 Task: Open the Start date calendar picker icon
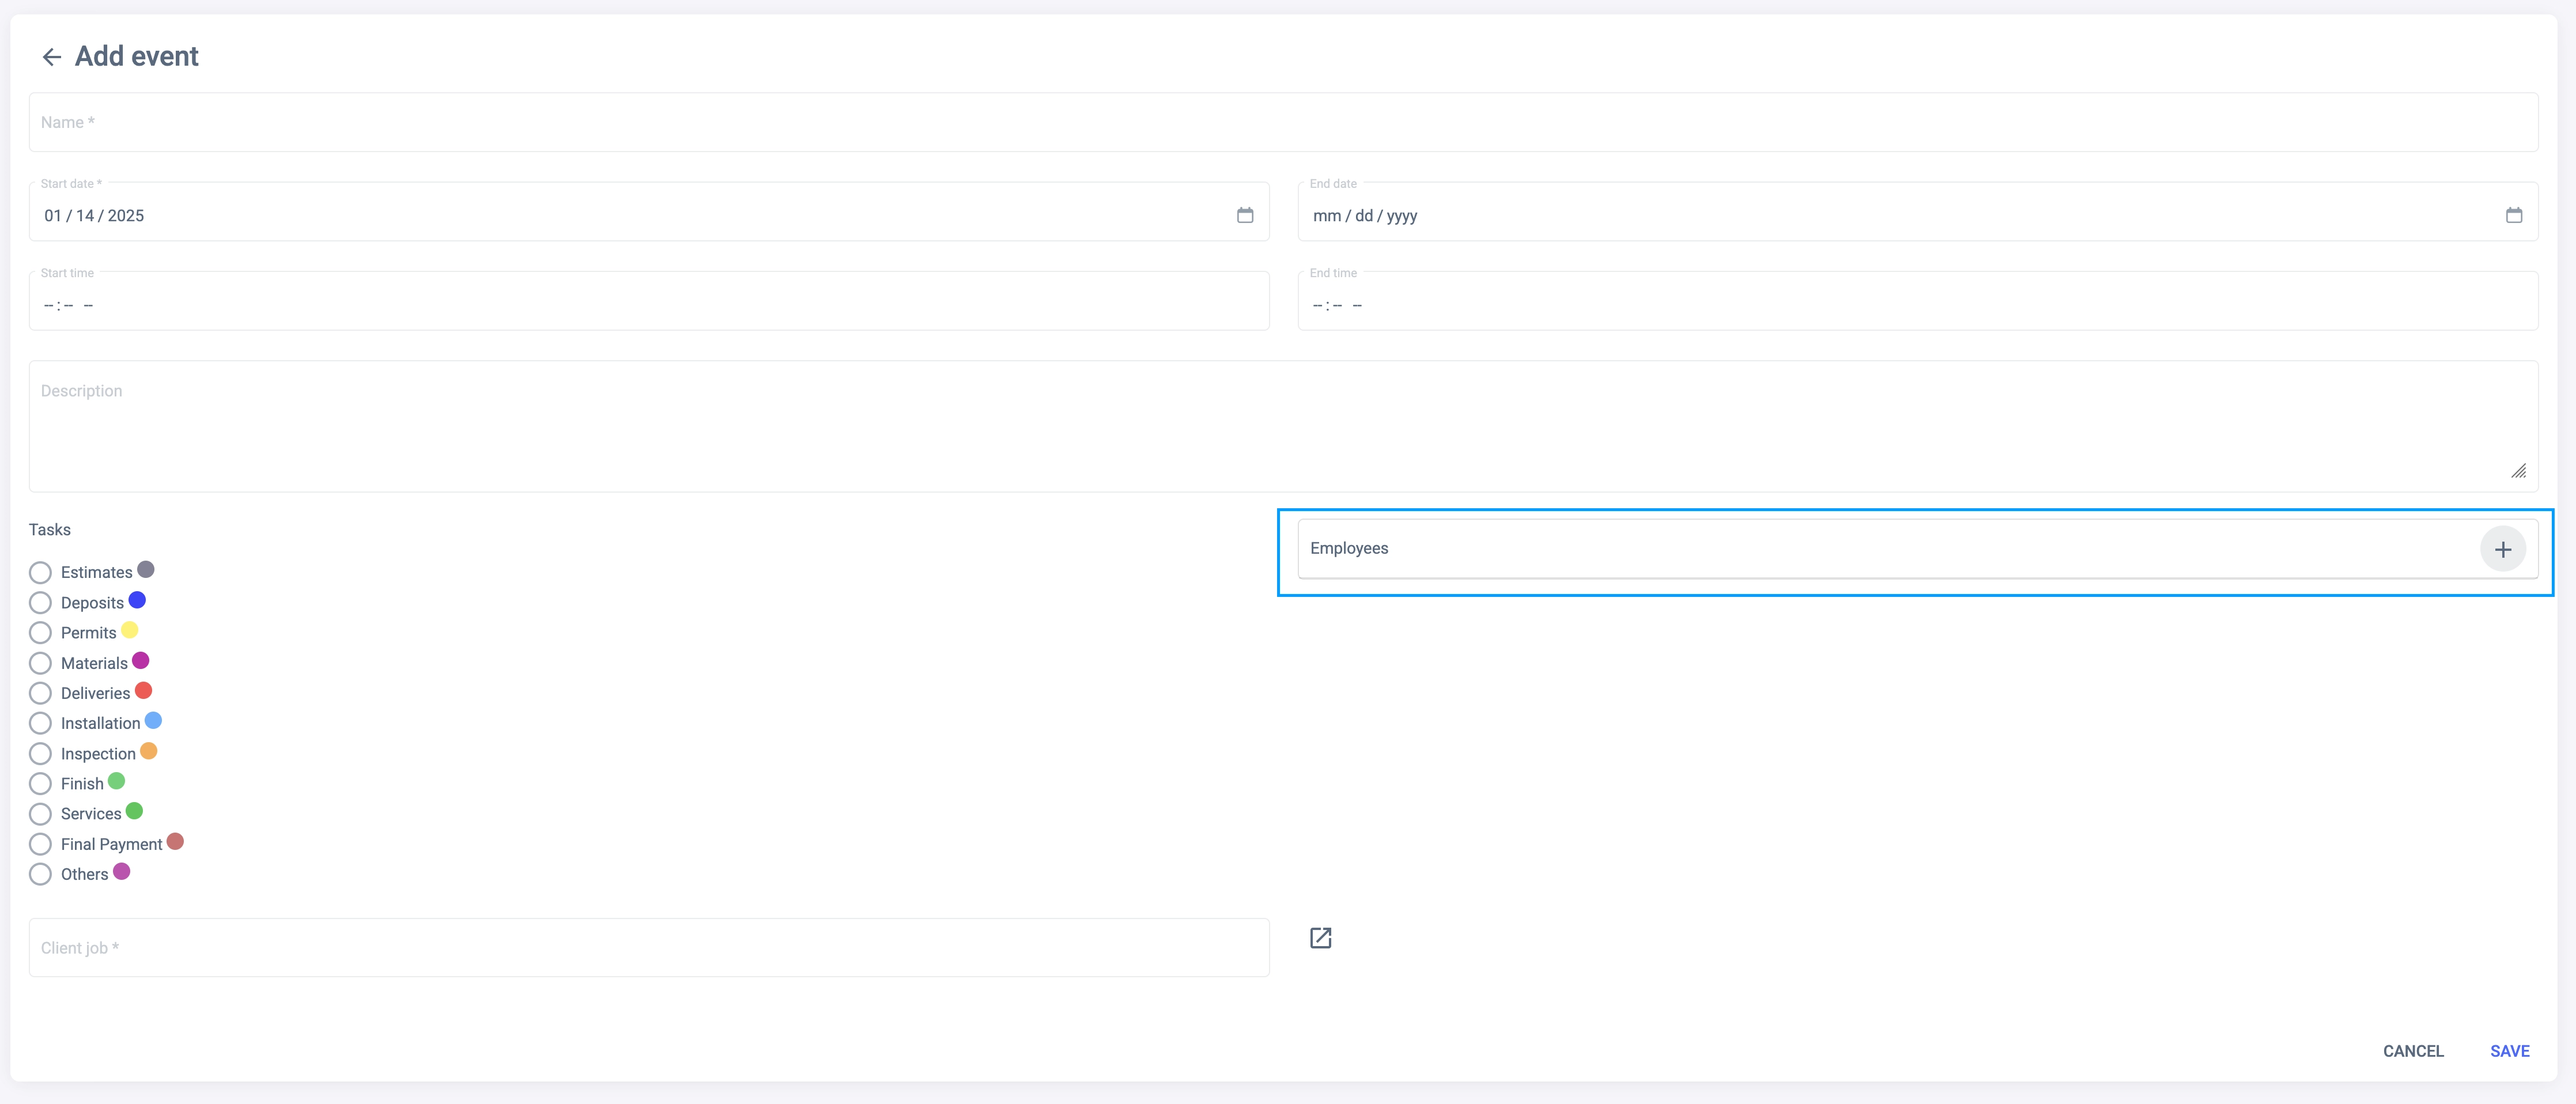[x=1244, y=215]
